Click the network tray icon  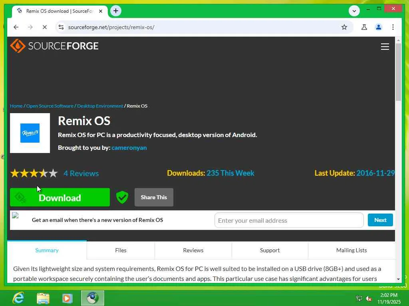pos(359,298)
